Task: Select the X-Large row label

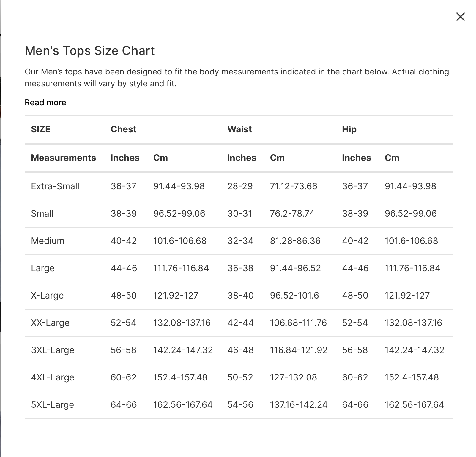Action: 47,296
